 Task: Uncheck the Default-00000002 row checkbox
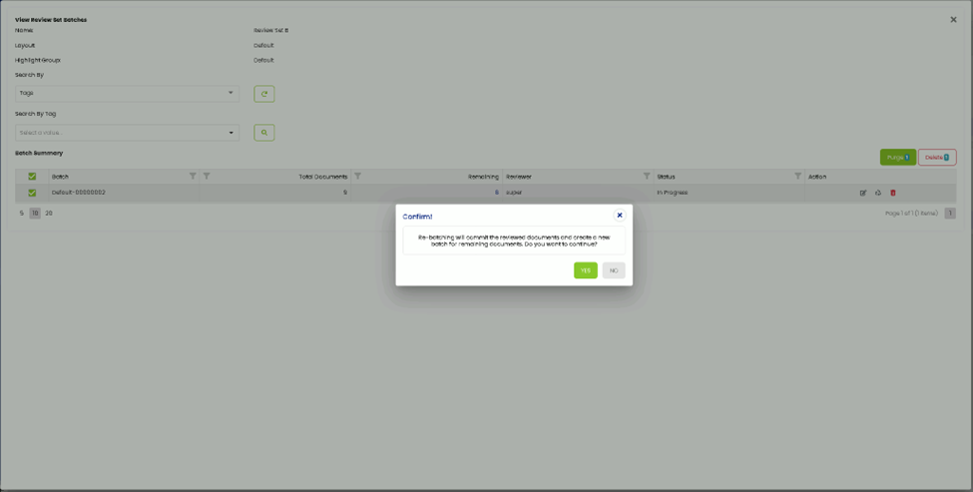[32, 193]
